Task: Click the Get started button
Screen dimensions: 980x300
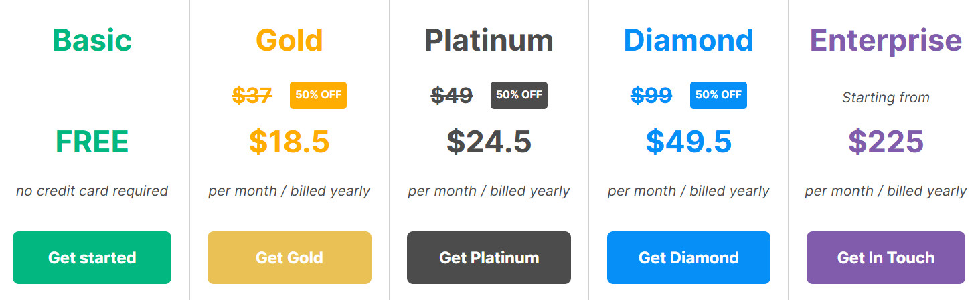Action: click(92, 257)
